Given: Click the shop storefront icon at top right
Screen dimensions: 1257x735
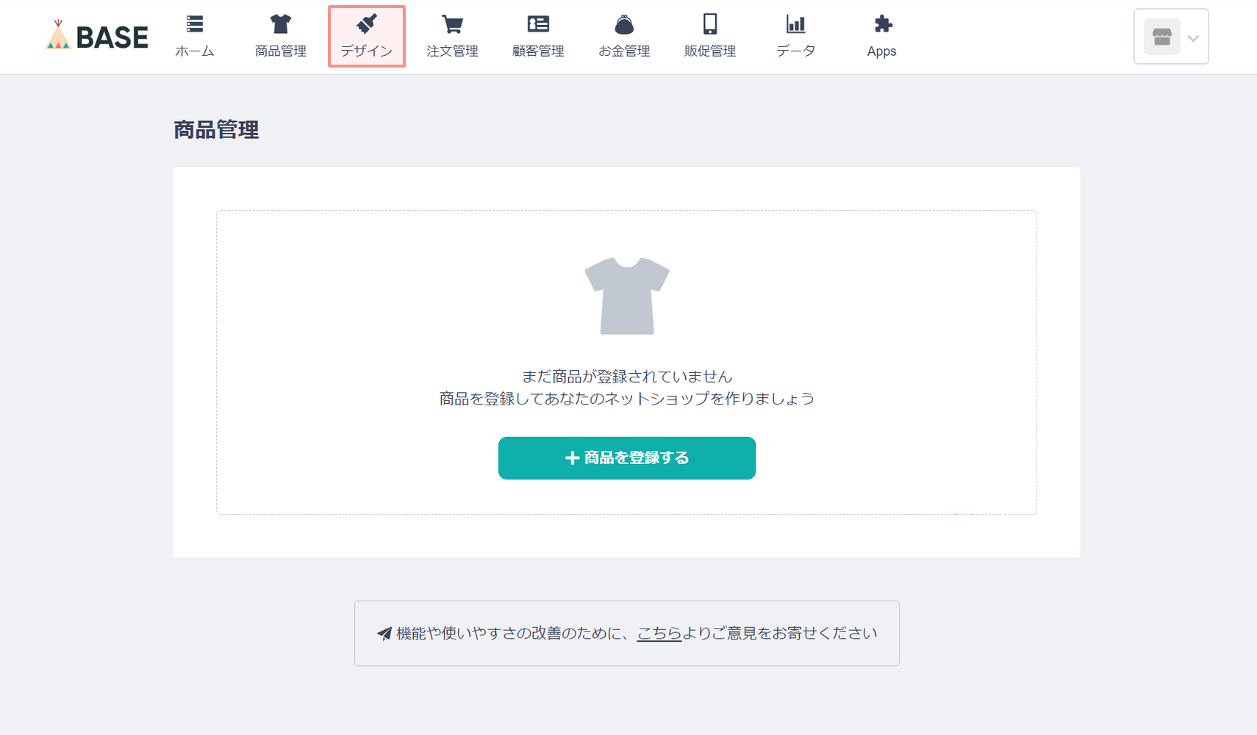Looking at the screenshot, I should click(1161, 36).
